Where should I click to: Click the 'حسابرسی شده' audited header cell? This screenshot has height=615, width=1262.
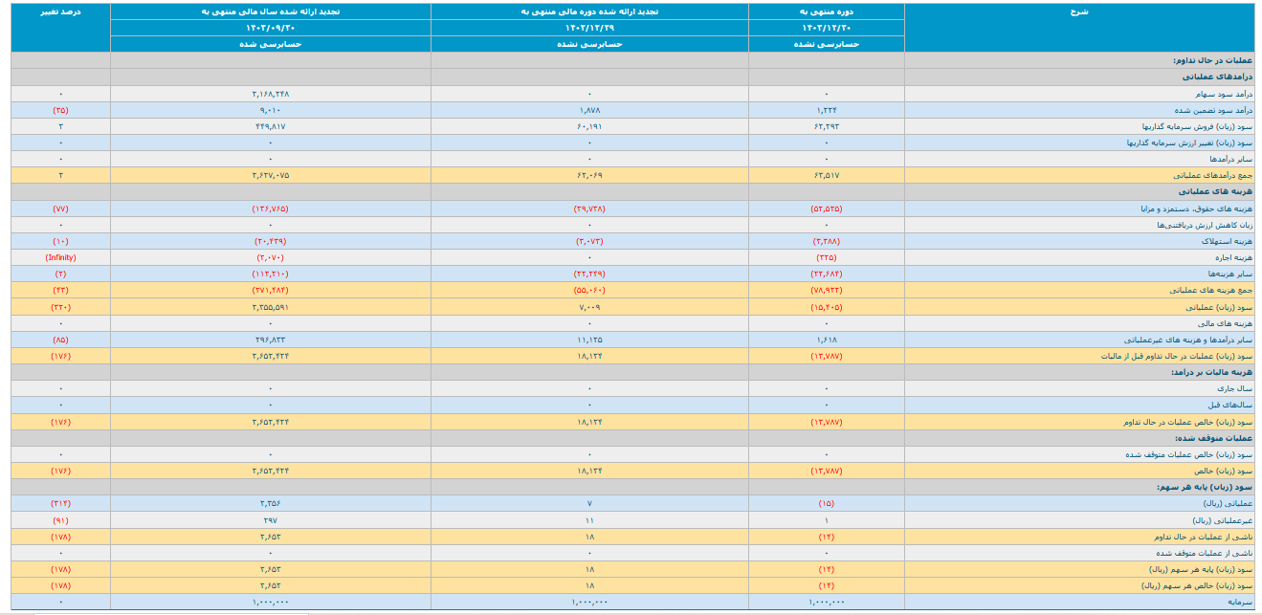tap(270, 44)
